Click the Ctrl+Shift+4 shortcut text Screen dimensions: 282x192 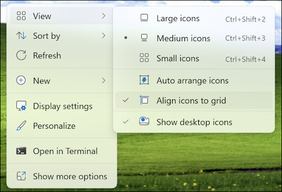[x=246, y=59]
